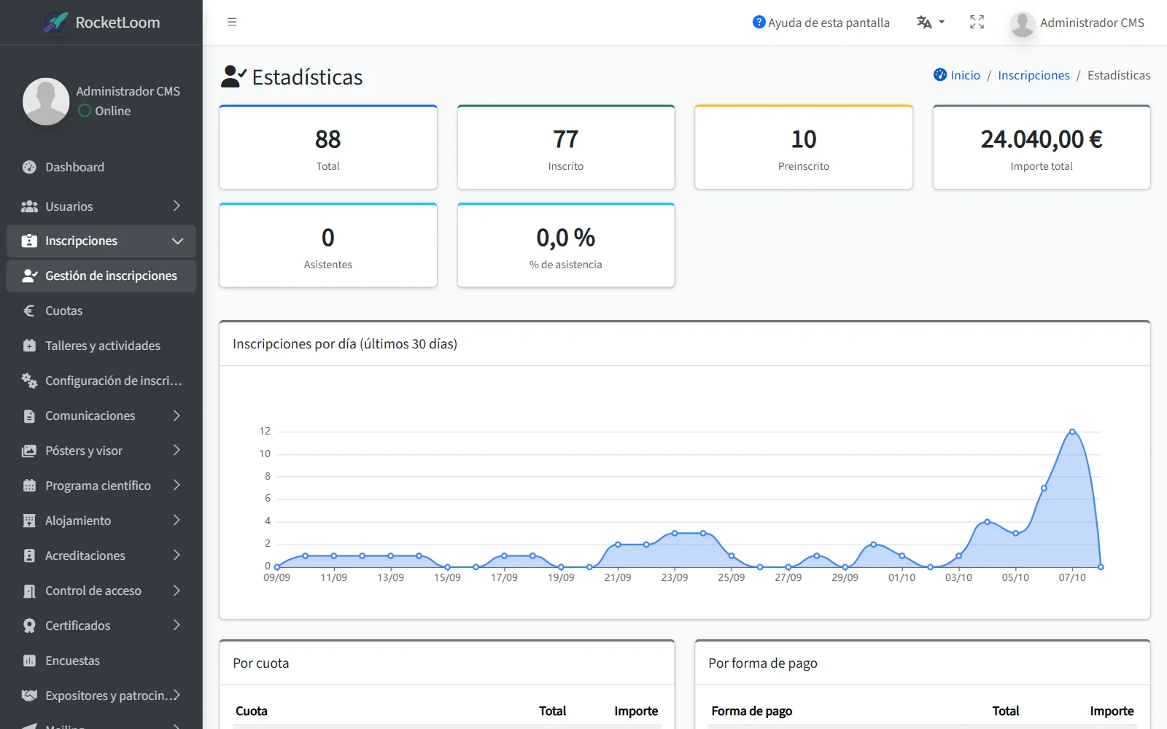Follow the Inscripciones breadcrumb link

(x=1034, y=75)
